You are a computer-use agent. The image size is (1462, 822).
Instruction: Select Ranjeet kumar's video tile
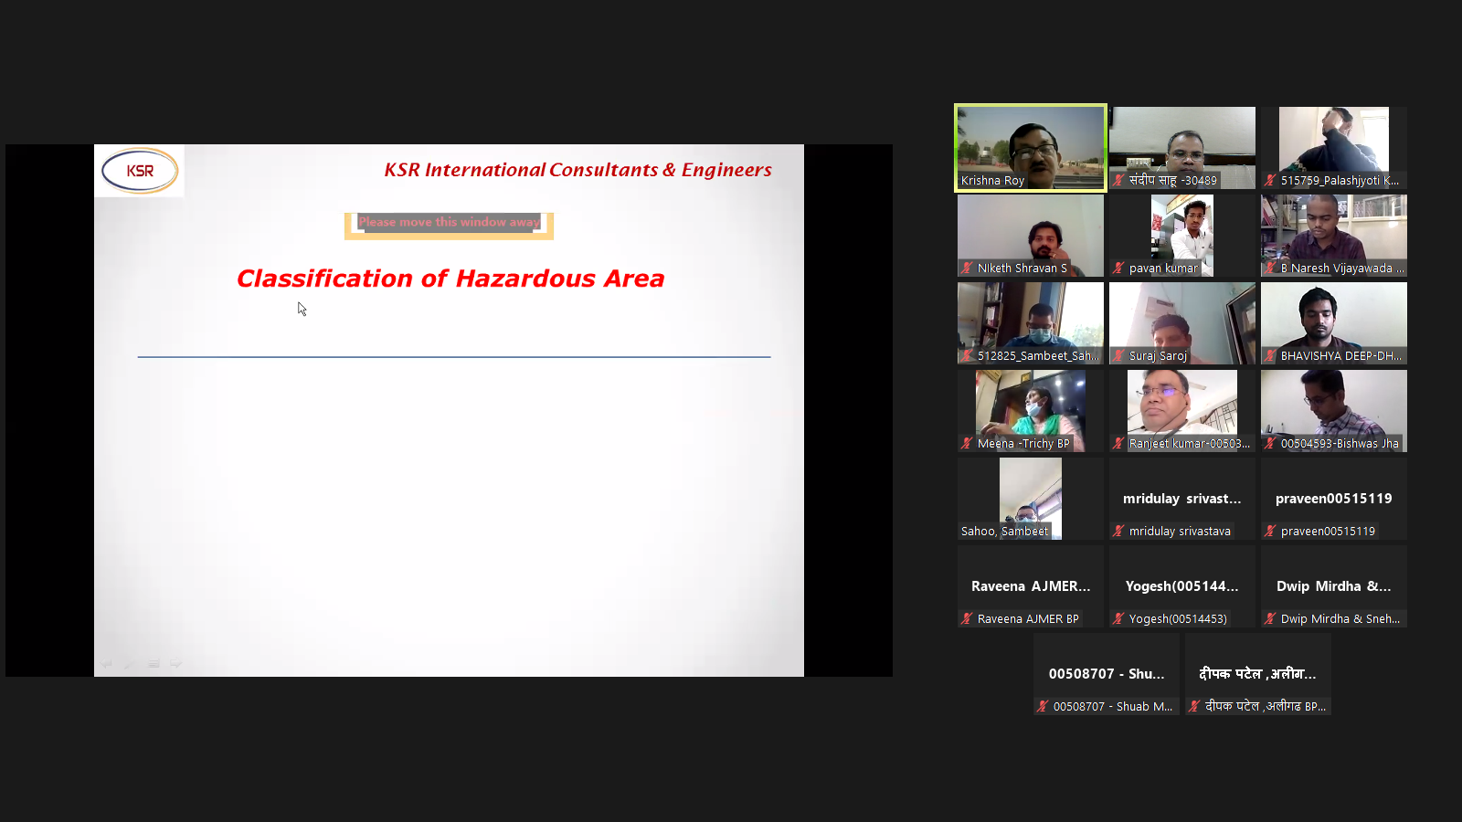pyautogui.click(x=1181, y=409)
